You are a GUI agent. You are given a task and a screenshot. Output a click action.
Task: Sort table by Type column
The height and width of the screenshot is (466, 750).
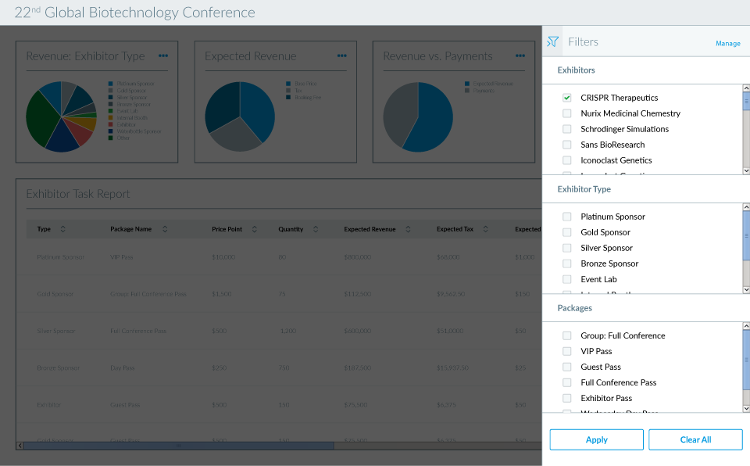62,229
